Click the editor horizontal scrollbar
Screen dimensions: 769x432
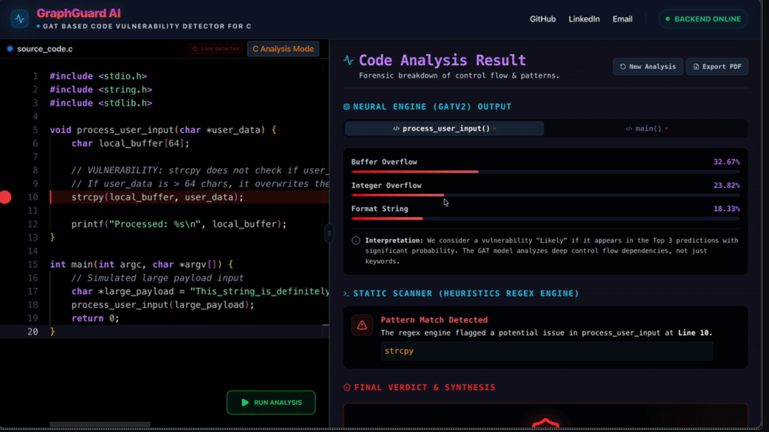tap(100, 424)
